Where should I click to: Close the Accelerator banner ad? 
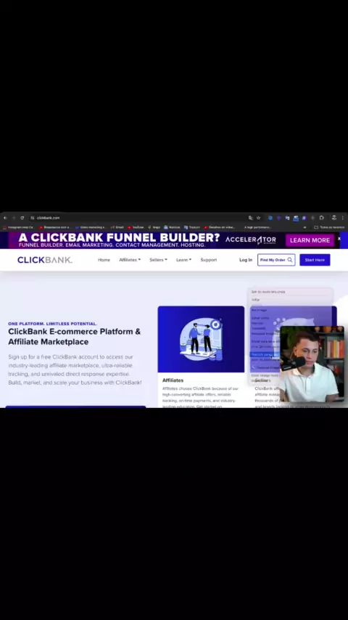tap(339, 238)
